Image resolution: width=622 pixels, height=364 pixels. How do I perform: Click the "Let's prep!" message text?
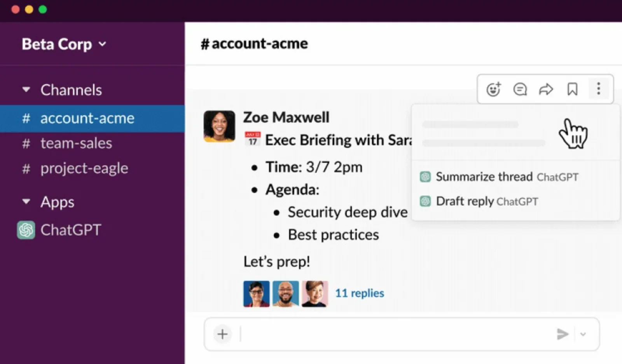(x=277, y=261)
